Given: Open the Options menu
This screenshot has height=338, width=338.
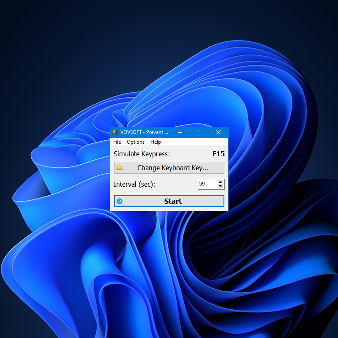Looking at the screenshot, I should [x=136, y=142].
